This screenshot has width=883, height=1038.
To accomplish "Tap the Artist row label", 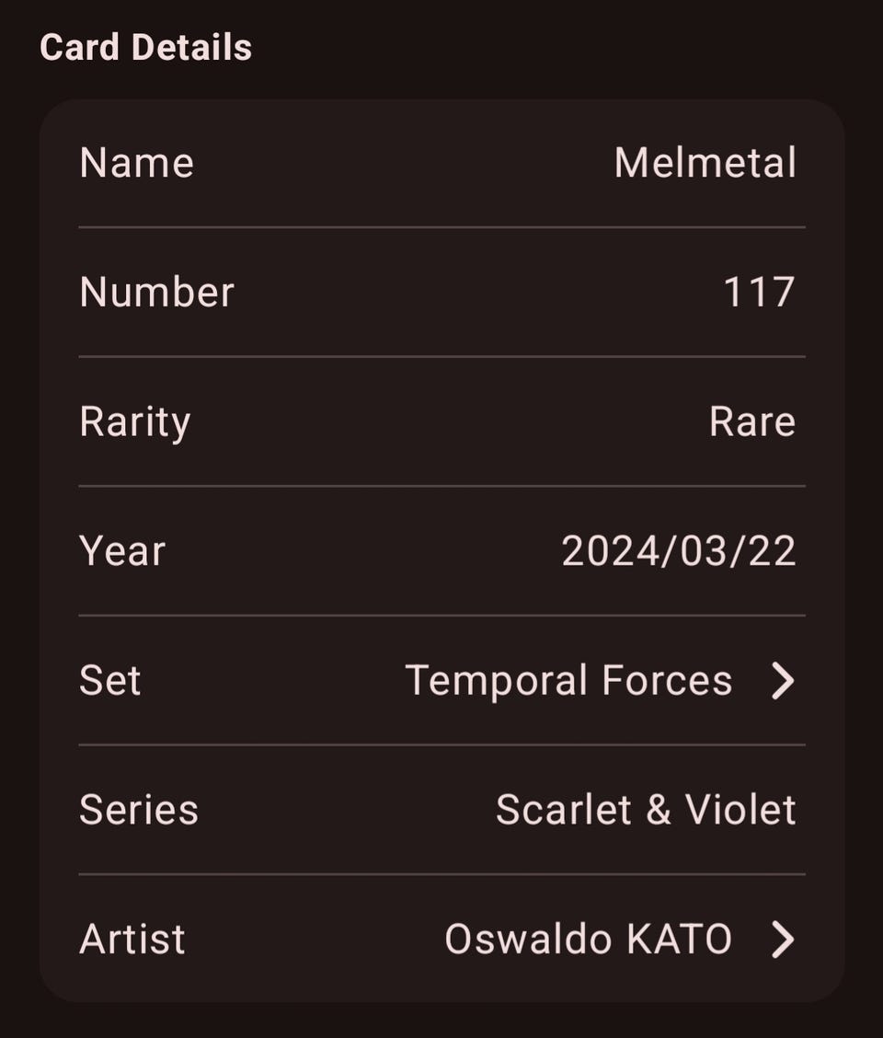I will 132,940.
